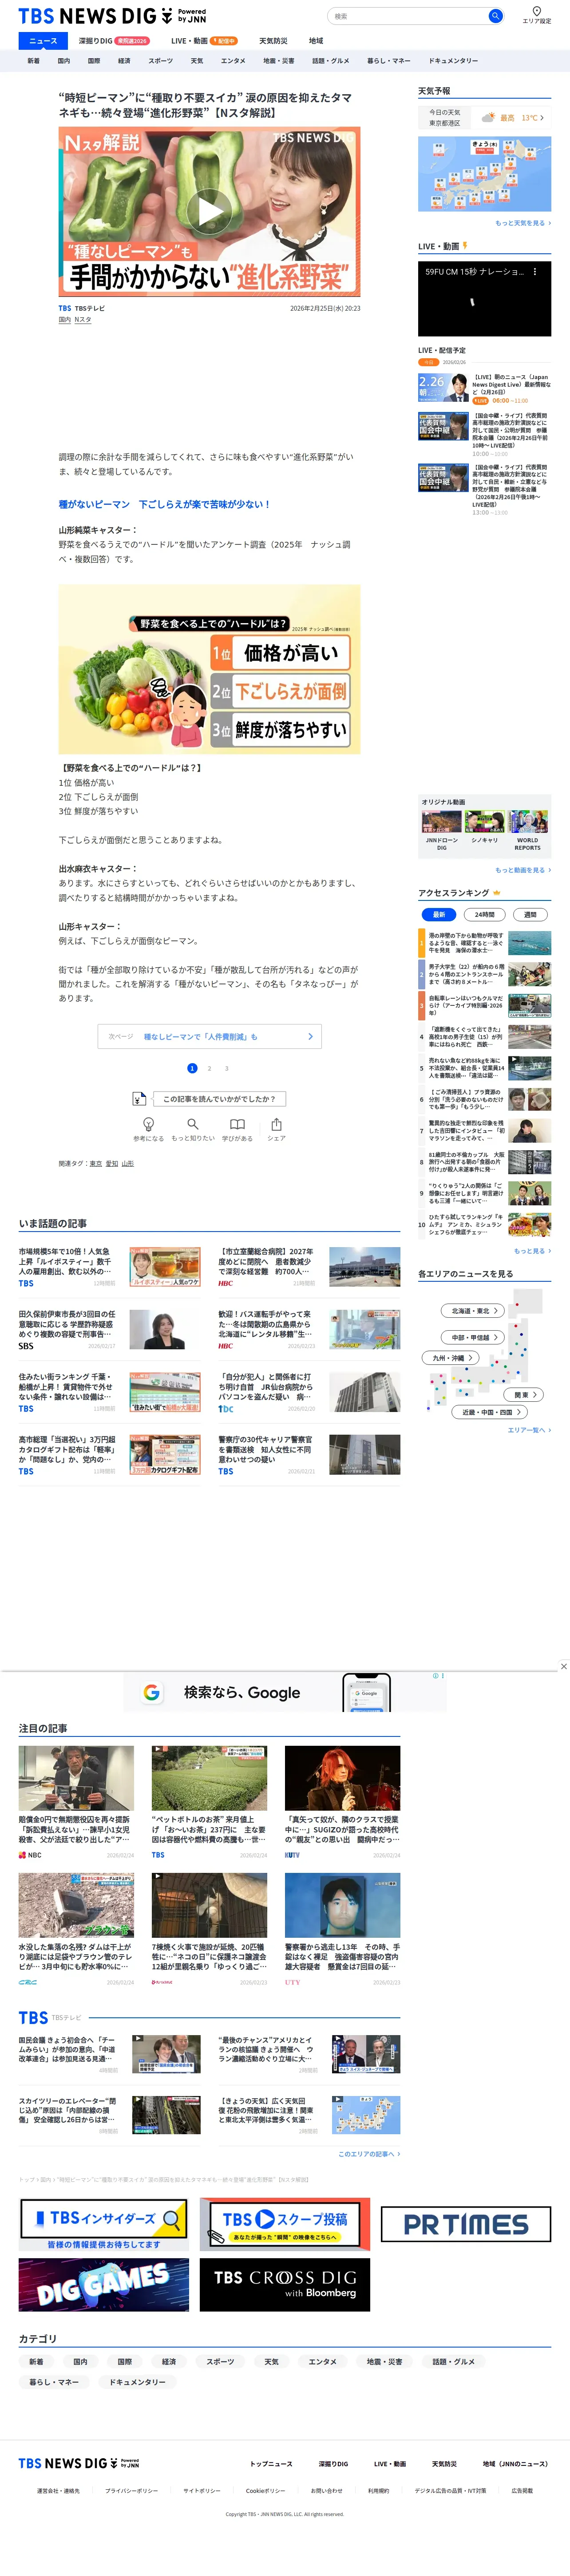Select the 地域 tab in the header
Screen dimensions: 570x2576
[x=316, y=41]
